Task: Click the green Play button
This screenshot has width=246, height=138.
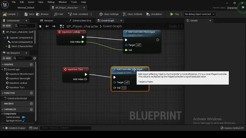Action: coord(175,14)
